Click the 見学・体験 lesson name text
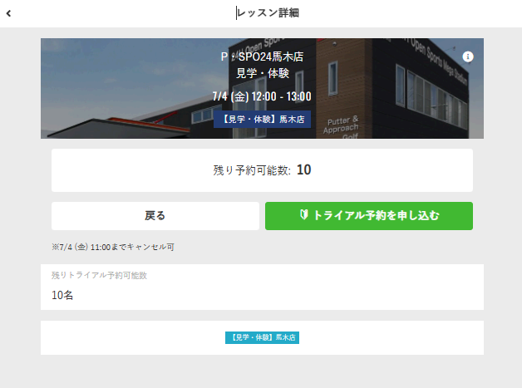 (x=262, y=73)
